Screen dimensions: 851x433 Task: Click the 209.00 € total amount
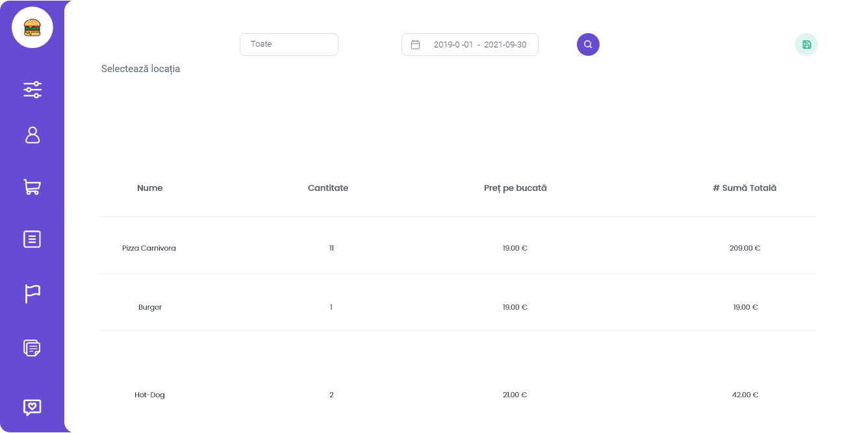pyautogui.click(x=744, y=248)
